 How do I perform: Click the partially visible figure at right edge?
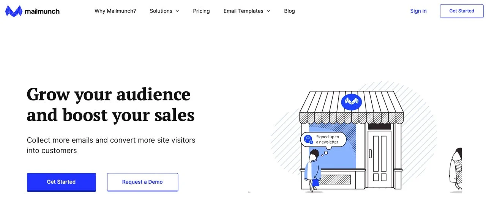pyautogui.click(x=456, y=169)
